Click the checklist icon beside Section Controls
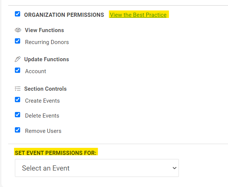Image resolution: width=228 pixels, height=187 pixels. 17,89
